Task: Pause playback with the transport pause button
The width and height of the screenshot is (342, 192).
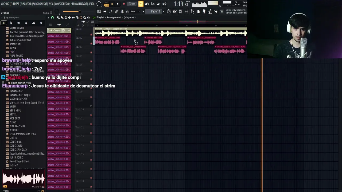Action: tap(112, 4)
